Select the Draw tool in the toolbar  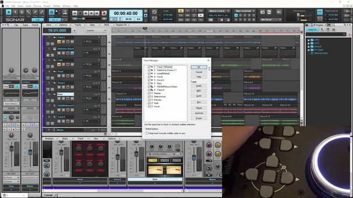pyautogui.click(x=35, y=12)
